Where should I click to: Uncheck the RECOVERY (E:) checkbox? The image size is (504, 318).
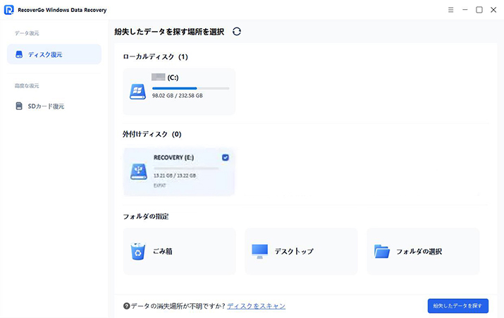(226, 157)
